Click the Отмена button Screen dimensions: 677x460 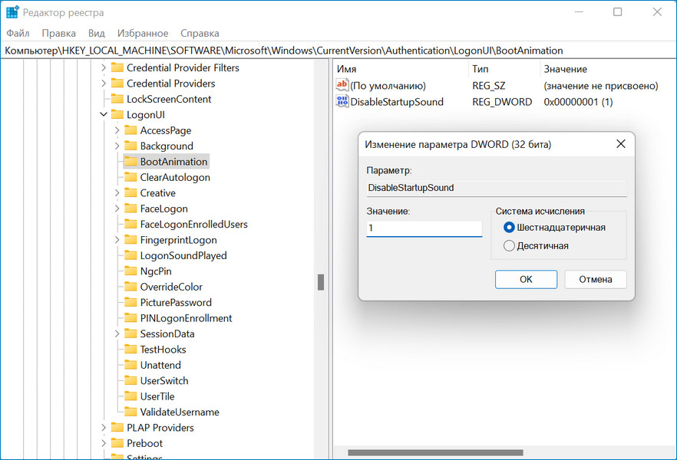pyautogui.click(x=595, y=279)
